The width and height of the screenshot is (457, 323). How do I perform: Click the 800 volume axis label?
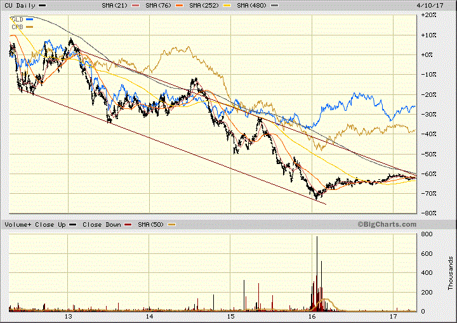(x=427, y=234)
